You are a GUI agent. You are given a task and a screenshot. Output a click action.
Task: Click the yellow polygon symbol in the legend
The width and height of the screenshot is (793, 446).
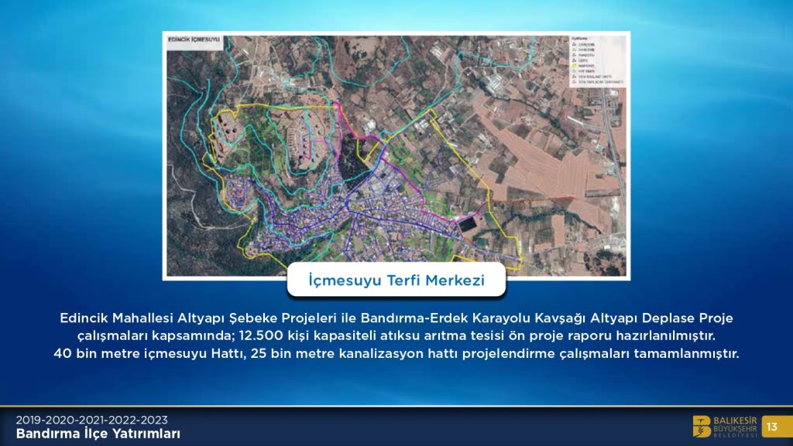pos(576,65)
